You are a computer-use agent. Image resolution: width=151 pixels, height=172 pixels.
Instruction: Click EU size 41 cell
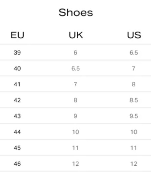tap(17, 84)
